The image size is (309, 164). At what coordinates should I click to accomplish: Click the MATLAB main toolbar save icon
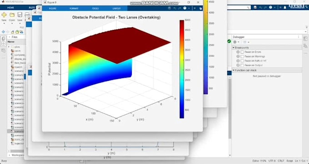coord(255,7)
